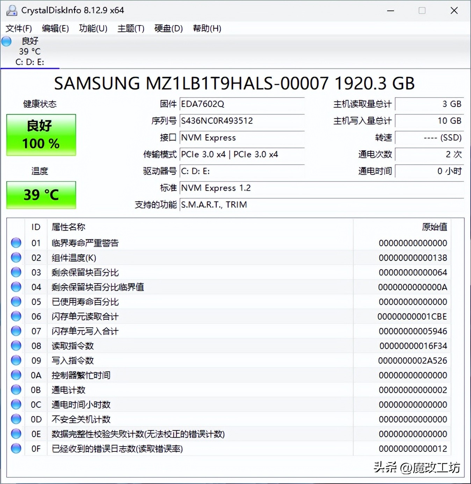Viewport: 471px width, 484px height.
Task: Click the 良好 100% health status panel
Action: point(41,135)
